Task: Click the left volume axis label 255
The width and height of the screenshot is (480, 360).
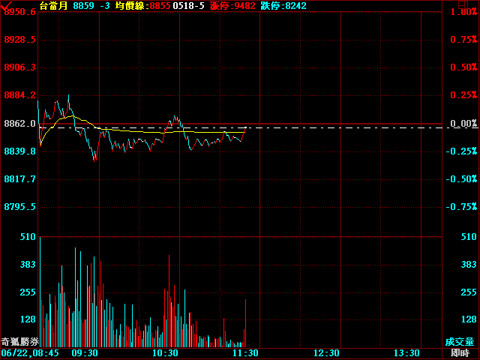Action: pyautogui.click(x=28, y=292)
